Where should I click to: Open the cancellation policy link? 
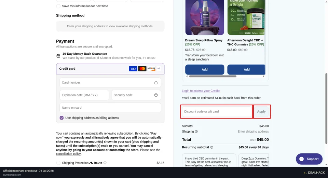click(68, 154)
